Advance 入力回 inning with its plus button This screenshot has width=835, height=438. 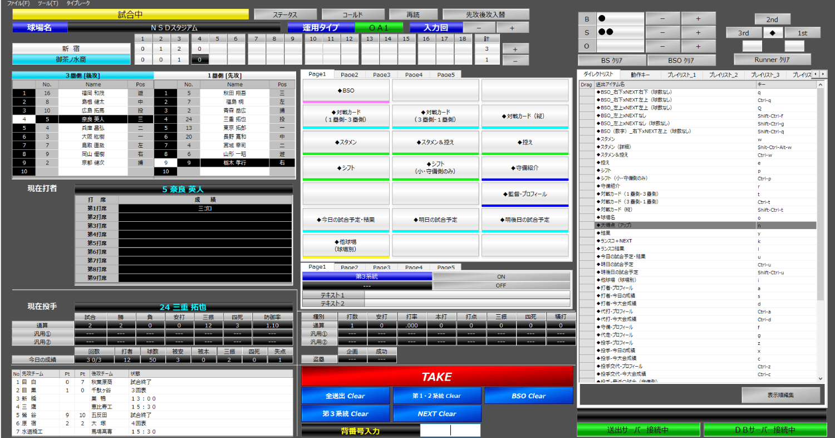513,27
